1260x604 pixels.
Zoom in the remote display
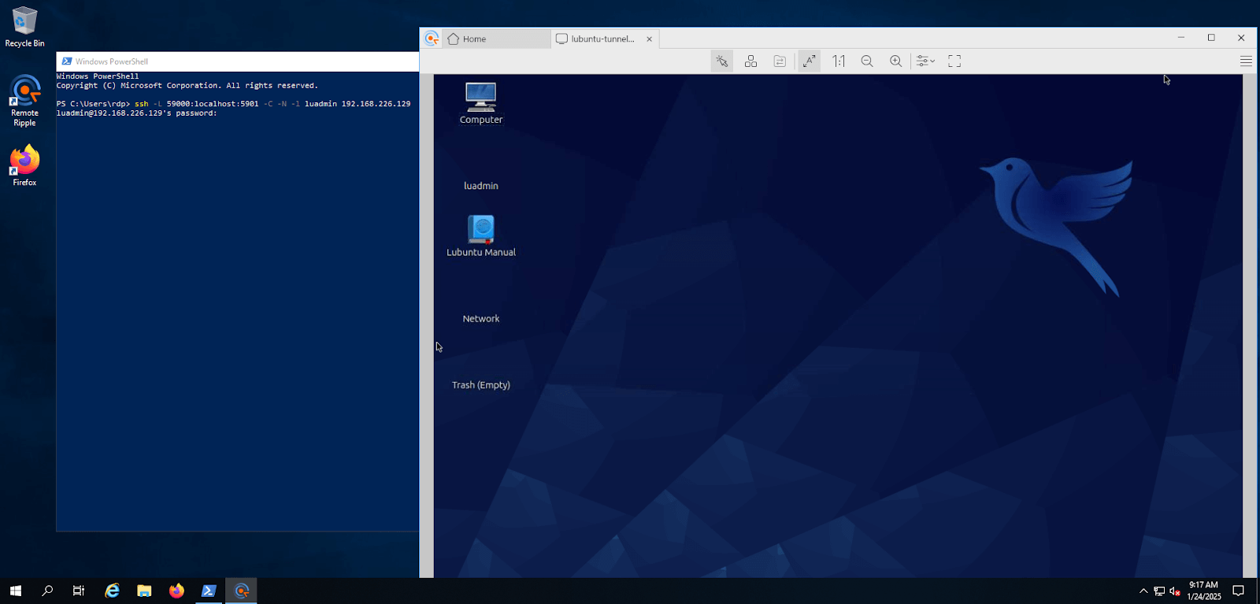895,61
